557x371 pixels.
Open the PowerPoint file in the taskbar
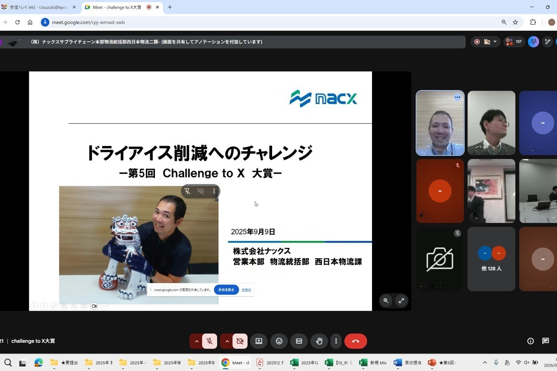tap(442, 363)
